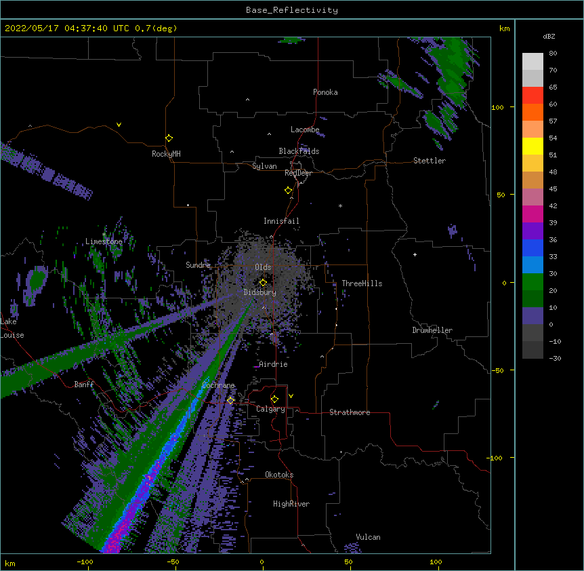Click the Ponoka label
This screenshot has width=584, height=571.
coord(325,92)
